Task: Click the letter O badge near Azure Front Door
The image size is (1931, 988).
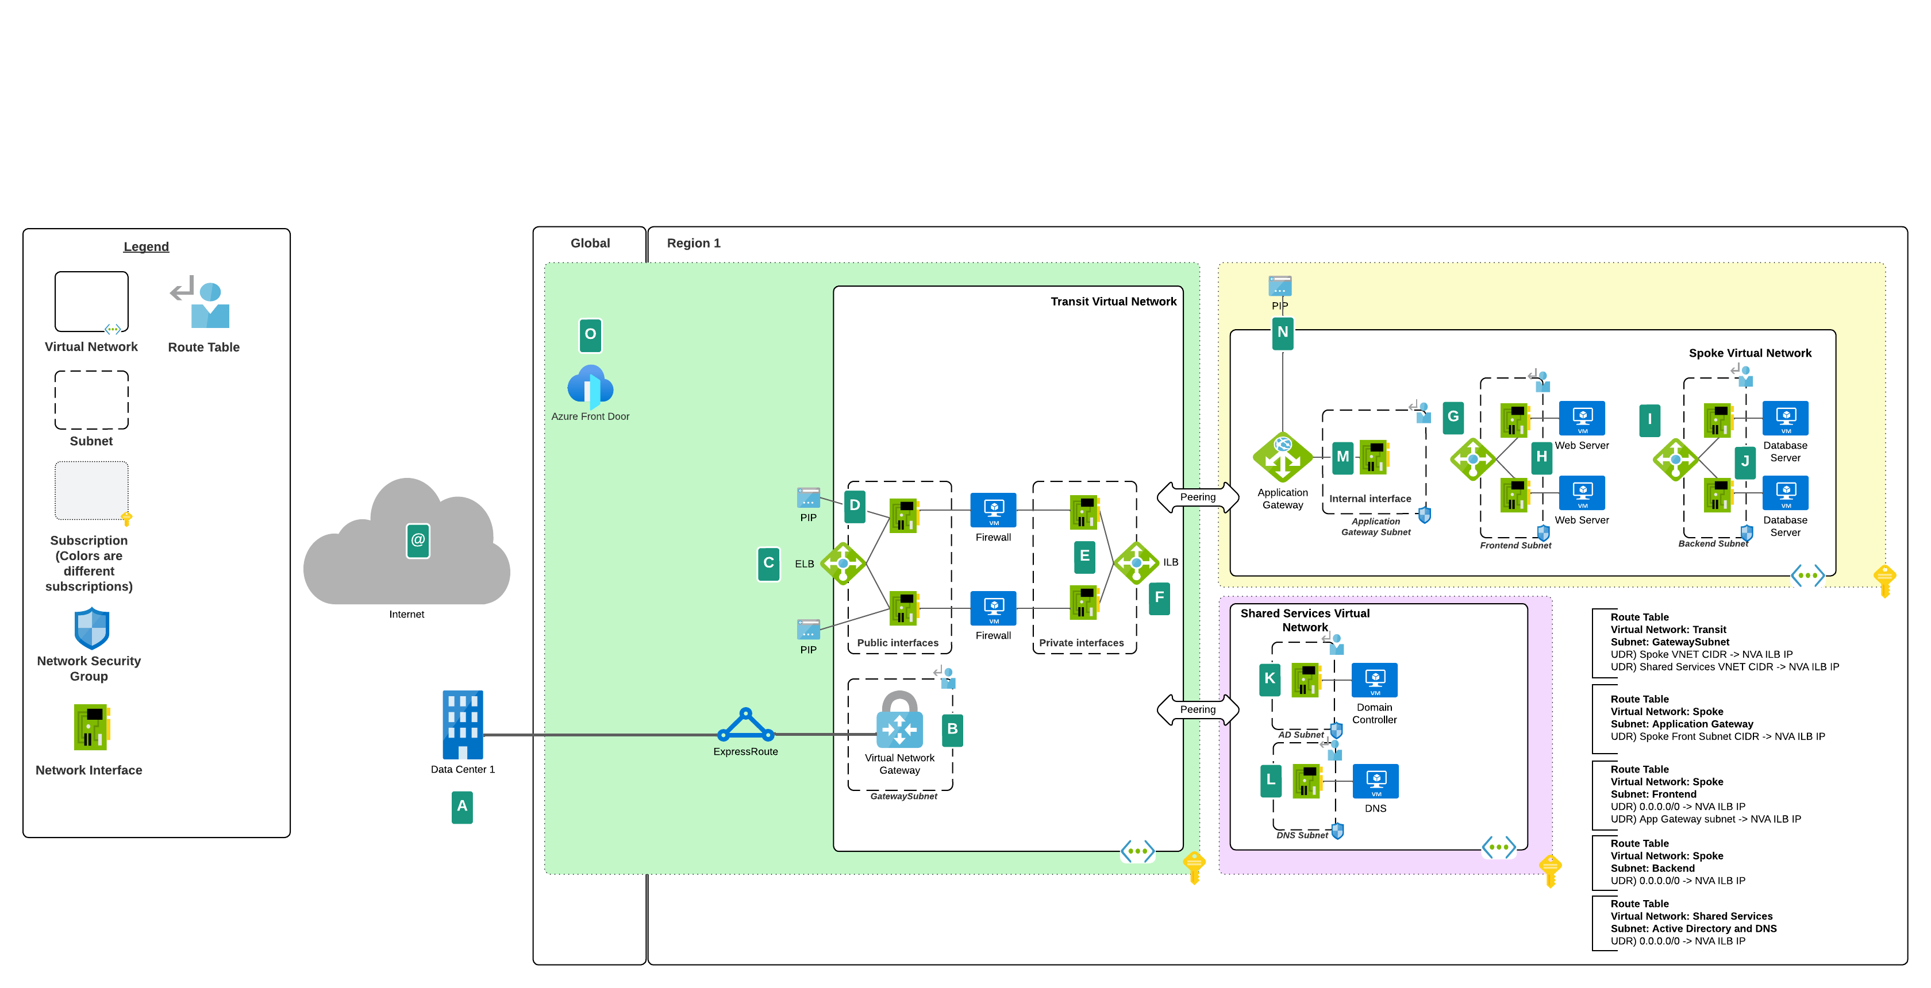Action: pos(590,335)
